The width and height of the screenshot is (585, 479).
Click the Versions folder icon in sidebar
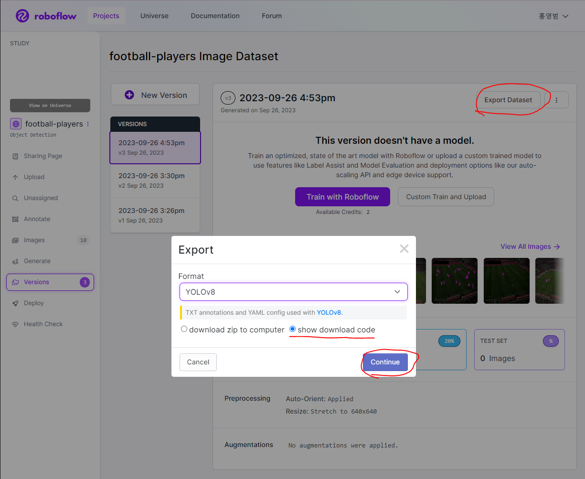(15, 282)
